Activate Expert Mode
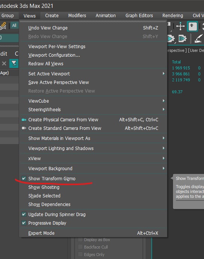This screenshot has width=204, height=259. pos(93,233)
